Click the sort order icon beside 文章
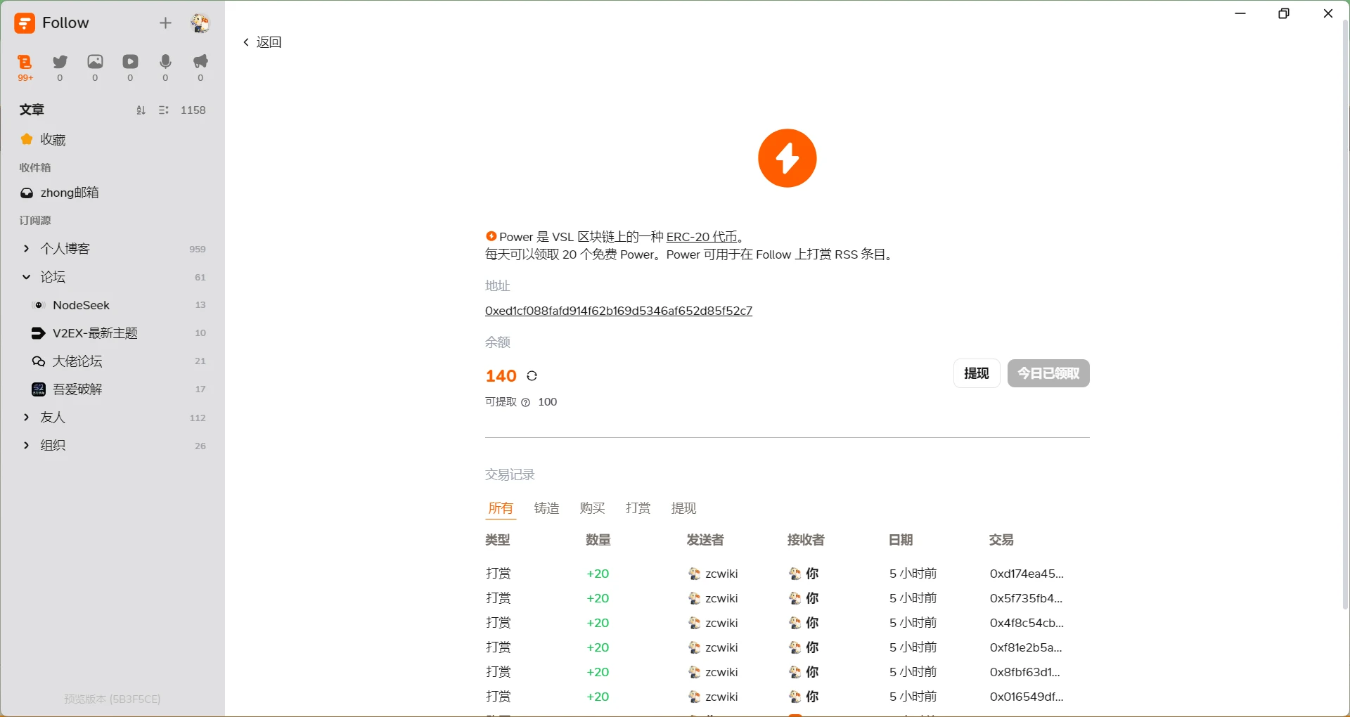This screenshot has width=1350, height=717. point(141,110)
